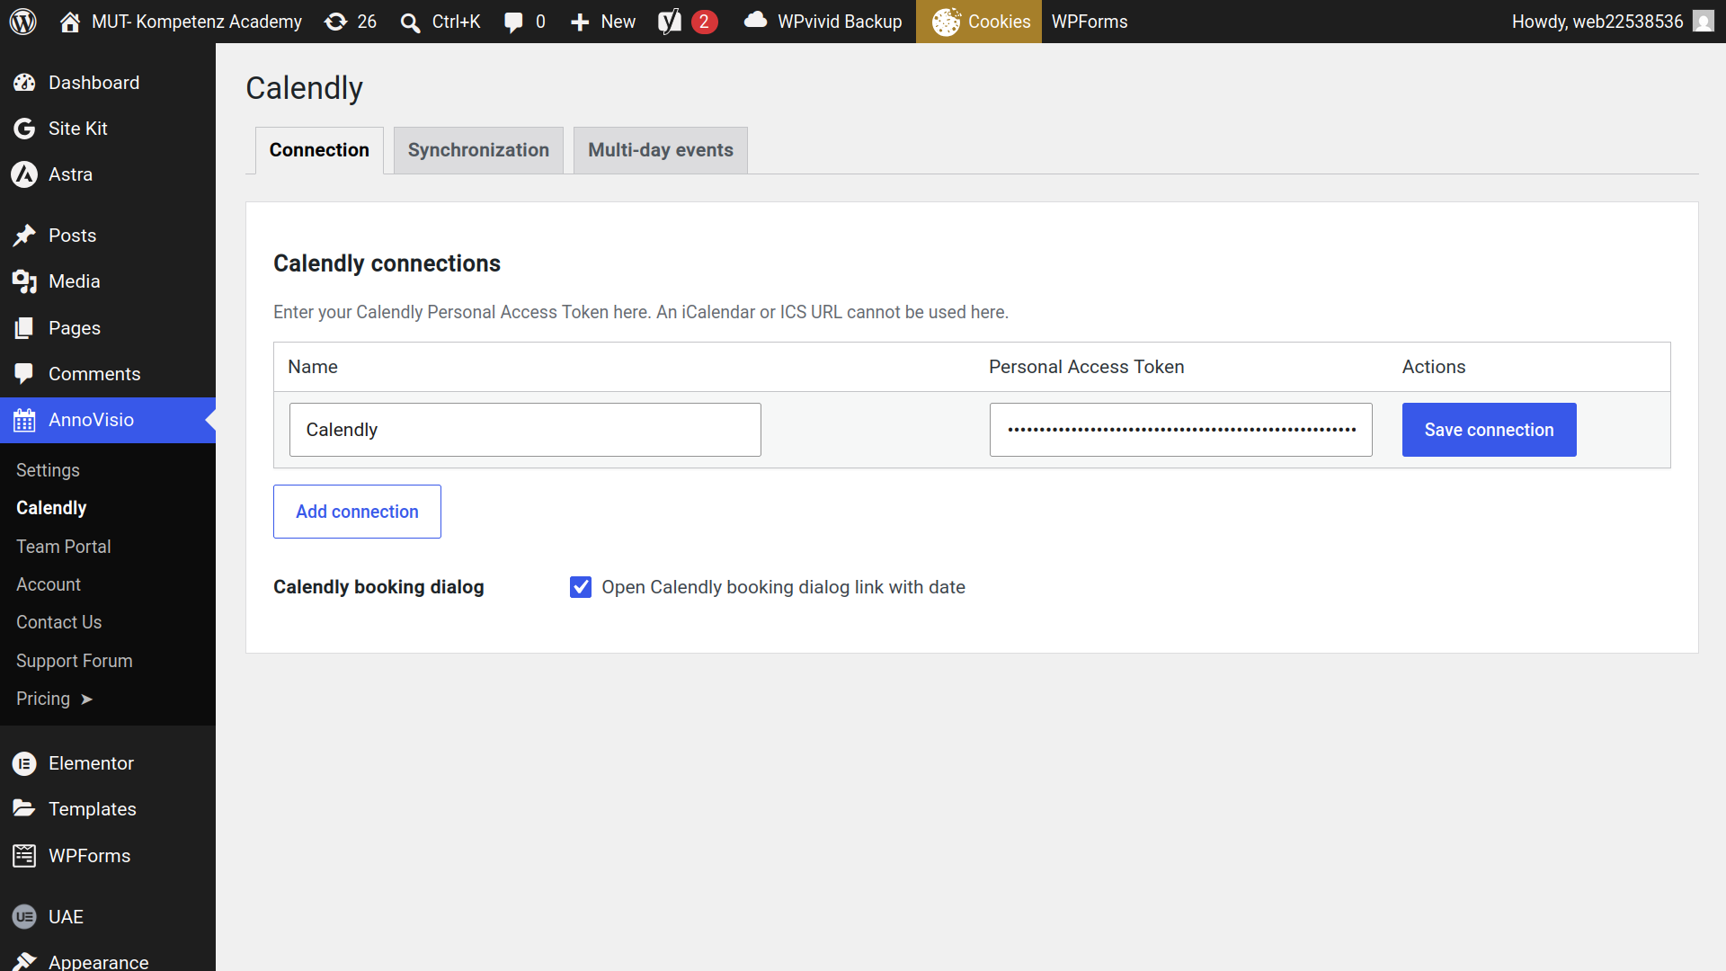Image resolution: width=1726 pixels, height=971 pixels.
Task: Click the plus New icon
Action: pos(580,22)
